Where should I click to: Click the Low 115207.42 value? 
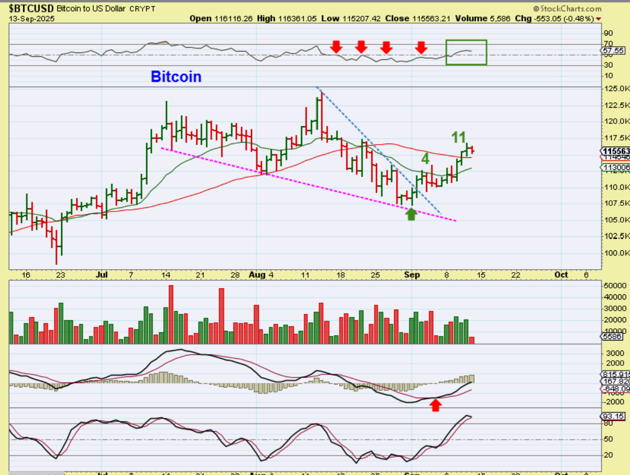tap(362, 18)
